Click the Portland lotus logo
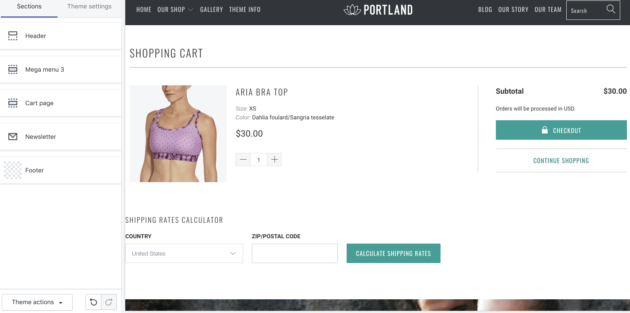The width and height of the screenshot is (630, 313). [x=352, y=10]
